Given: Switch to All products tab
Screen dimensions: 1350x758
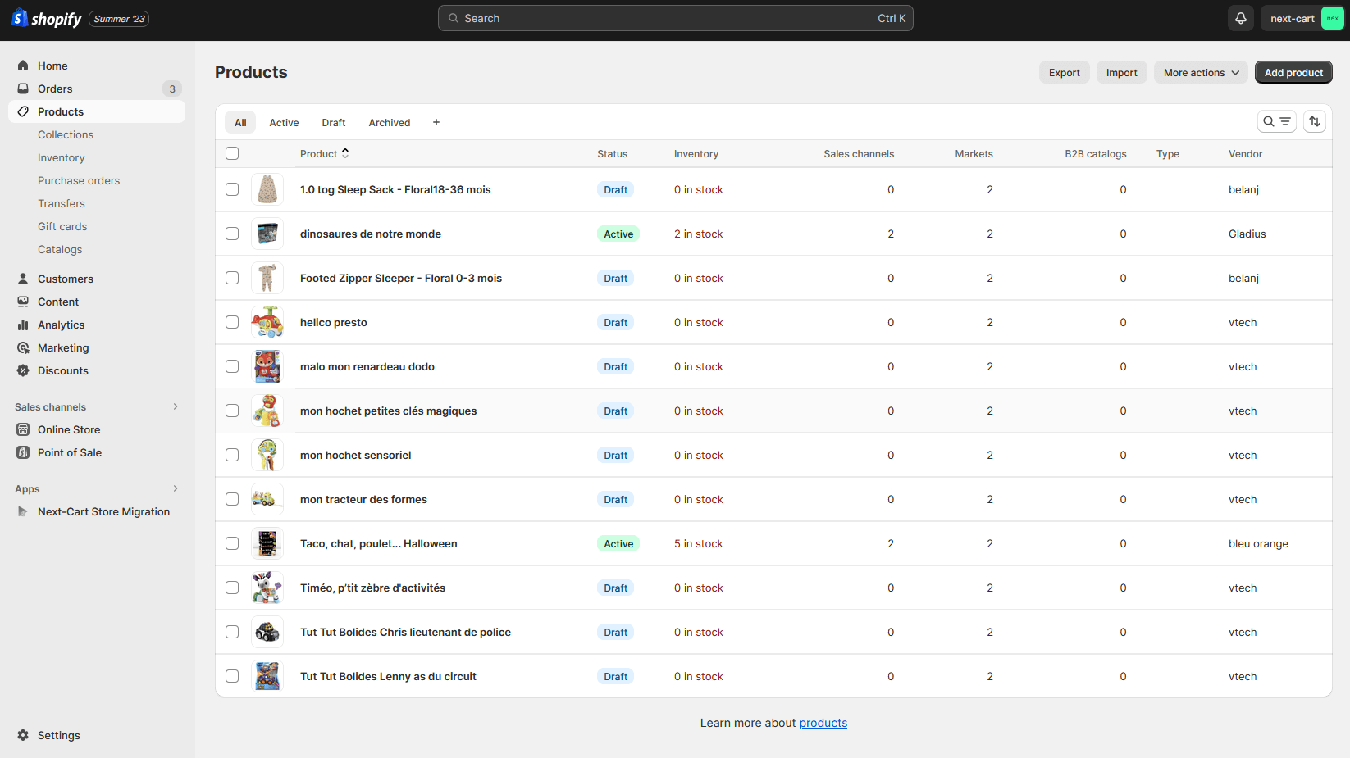Looking at the screenshot, I should click(x=240, y=122).
